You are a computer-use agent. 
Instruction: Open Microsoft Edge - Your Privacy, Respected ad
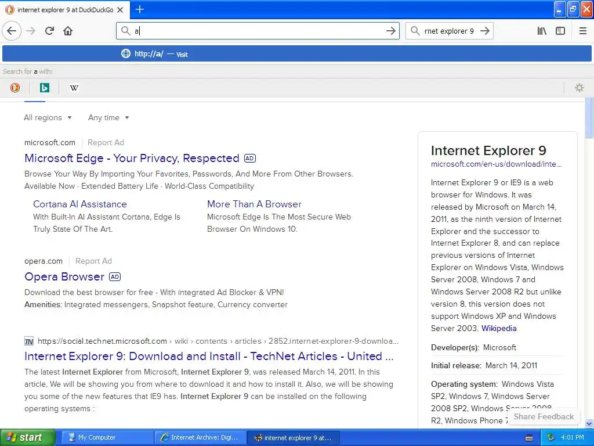coord(132,158)
